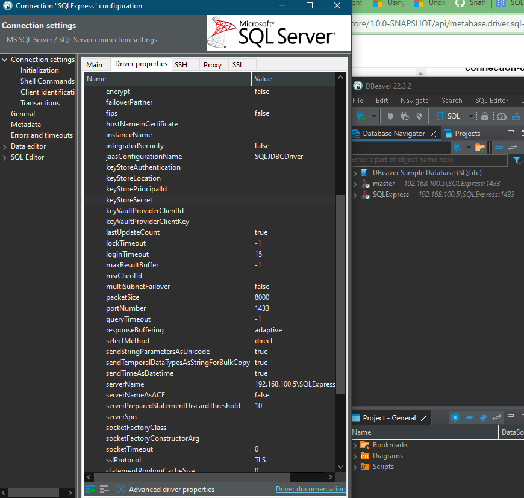Expand the Scripts folder

[x=355, y=467]
